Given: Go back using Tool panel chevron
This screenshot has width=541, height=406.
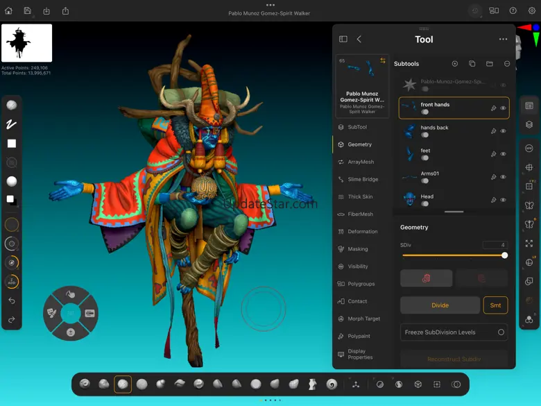Looking at the screenshot, I should coord(359,40).
